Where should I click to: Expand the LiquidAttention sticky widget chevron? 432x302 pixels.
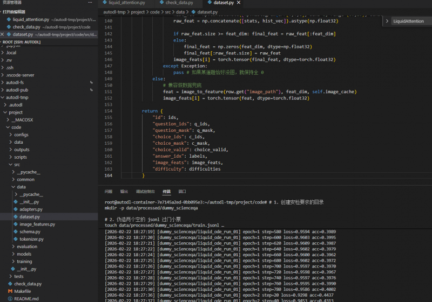pyautogui.click(x=388, y=21)
